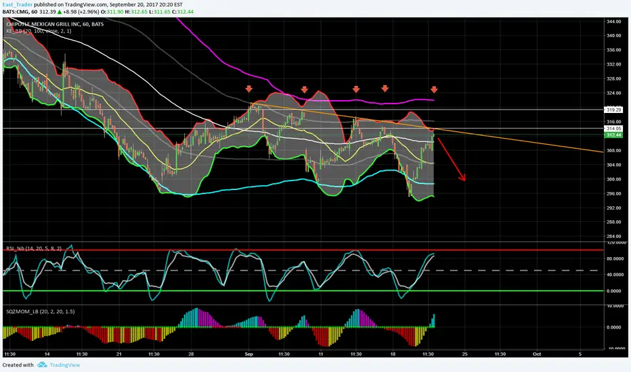This screenshot has width=631, height=372.
Task: Click the O:311.90 open value in header
Action: click(112, 11)
